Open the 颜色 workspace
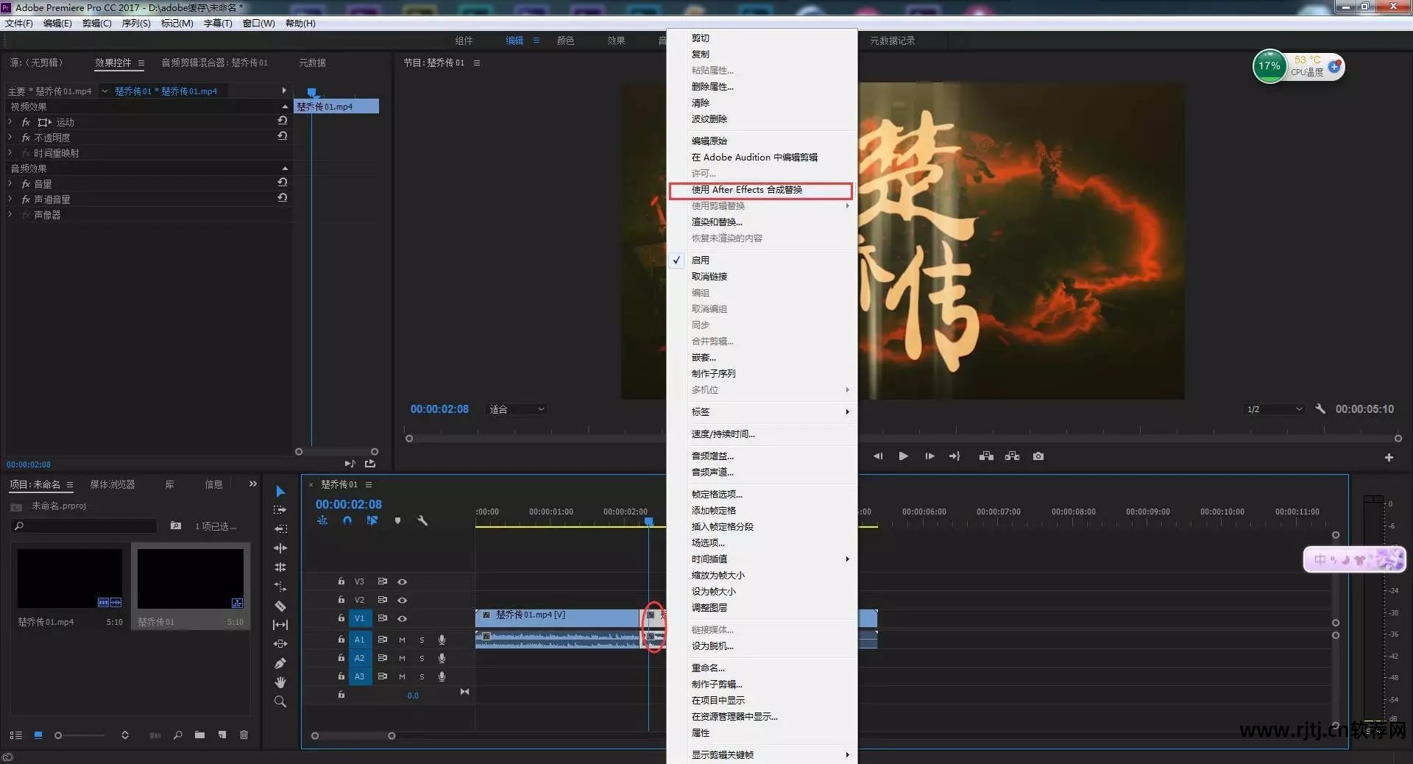The image size is (1413, 764). click(x=565, y=40)
